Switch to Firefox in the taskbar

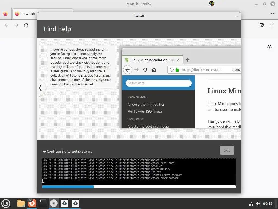[x=32, y=203]
